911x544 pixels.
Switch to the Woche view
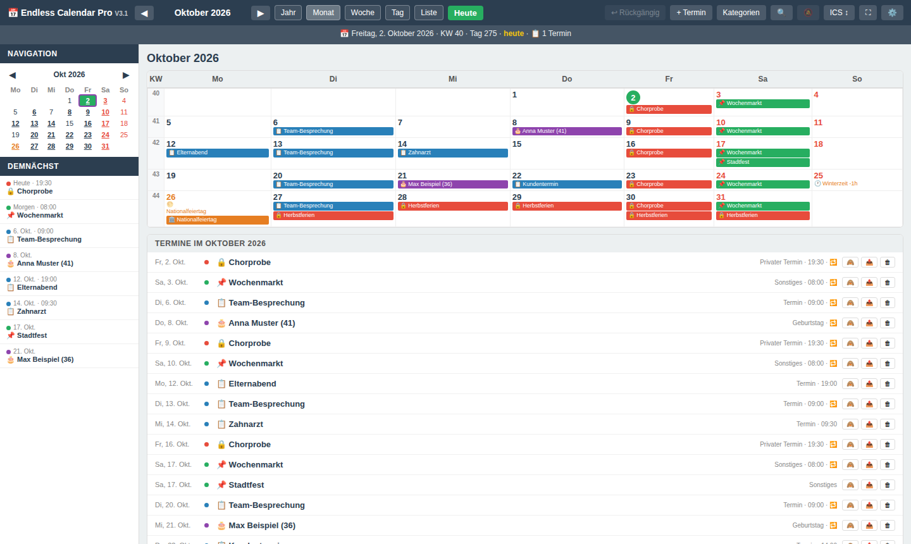[x=363, y=13]
